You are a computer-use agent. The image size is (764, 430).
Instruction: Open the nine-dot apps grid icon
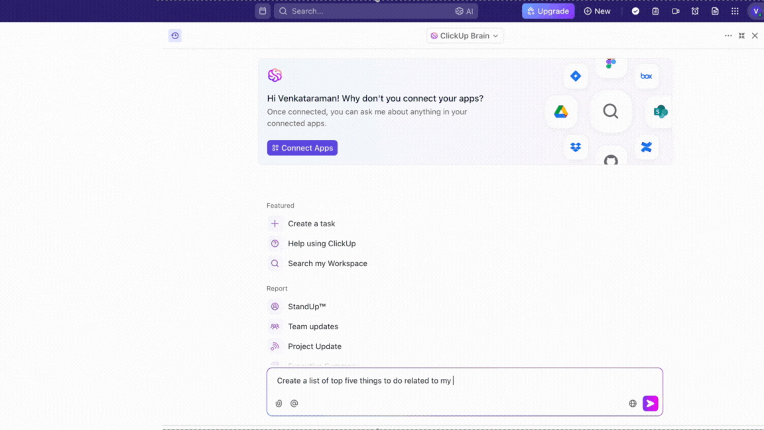click(735, 11)
